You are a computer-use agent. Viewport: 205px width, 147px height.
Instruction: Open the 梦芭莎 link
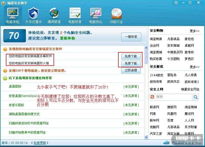[x=189, y=59]
